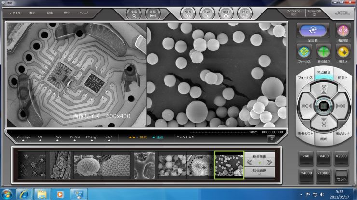Select the dome-shaped diatom thumbnail
The width and height of the screenshot is (357, 200).
tap(88, 165)
